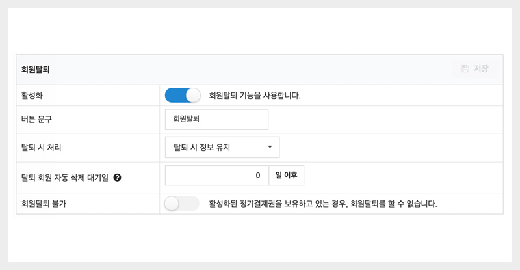Click the caret arrow of 탈퇴 시 처리 select
This screenshot has height=270, width=520.
click(x=270, y=148)
